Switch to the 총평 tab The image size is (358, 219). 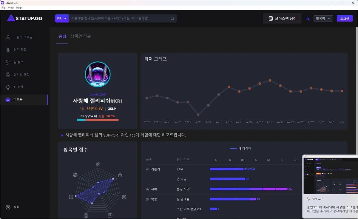(62, 36)
